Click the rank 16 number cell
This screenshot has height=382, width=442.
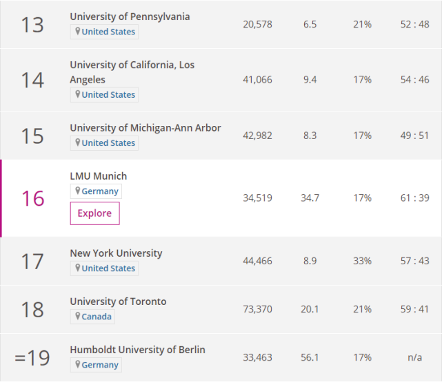pyautogui.click(x=32, y=199)
